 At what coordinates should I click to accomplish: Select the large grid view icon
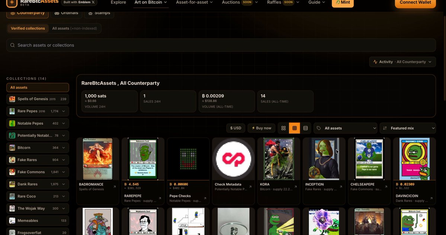[283, 128]
